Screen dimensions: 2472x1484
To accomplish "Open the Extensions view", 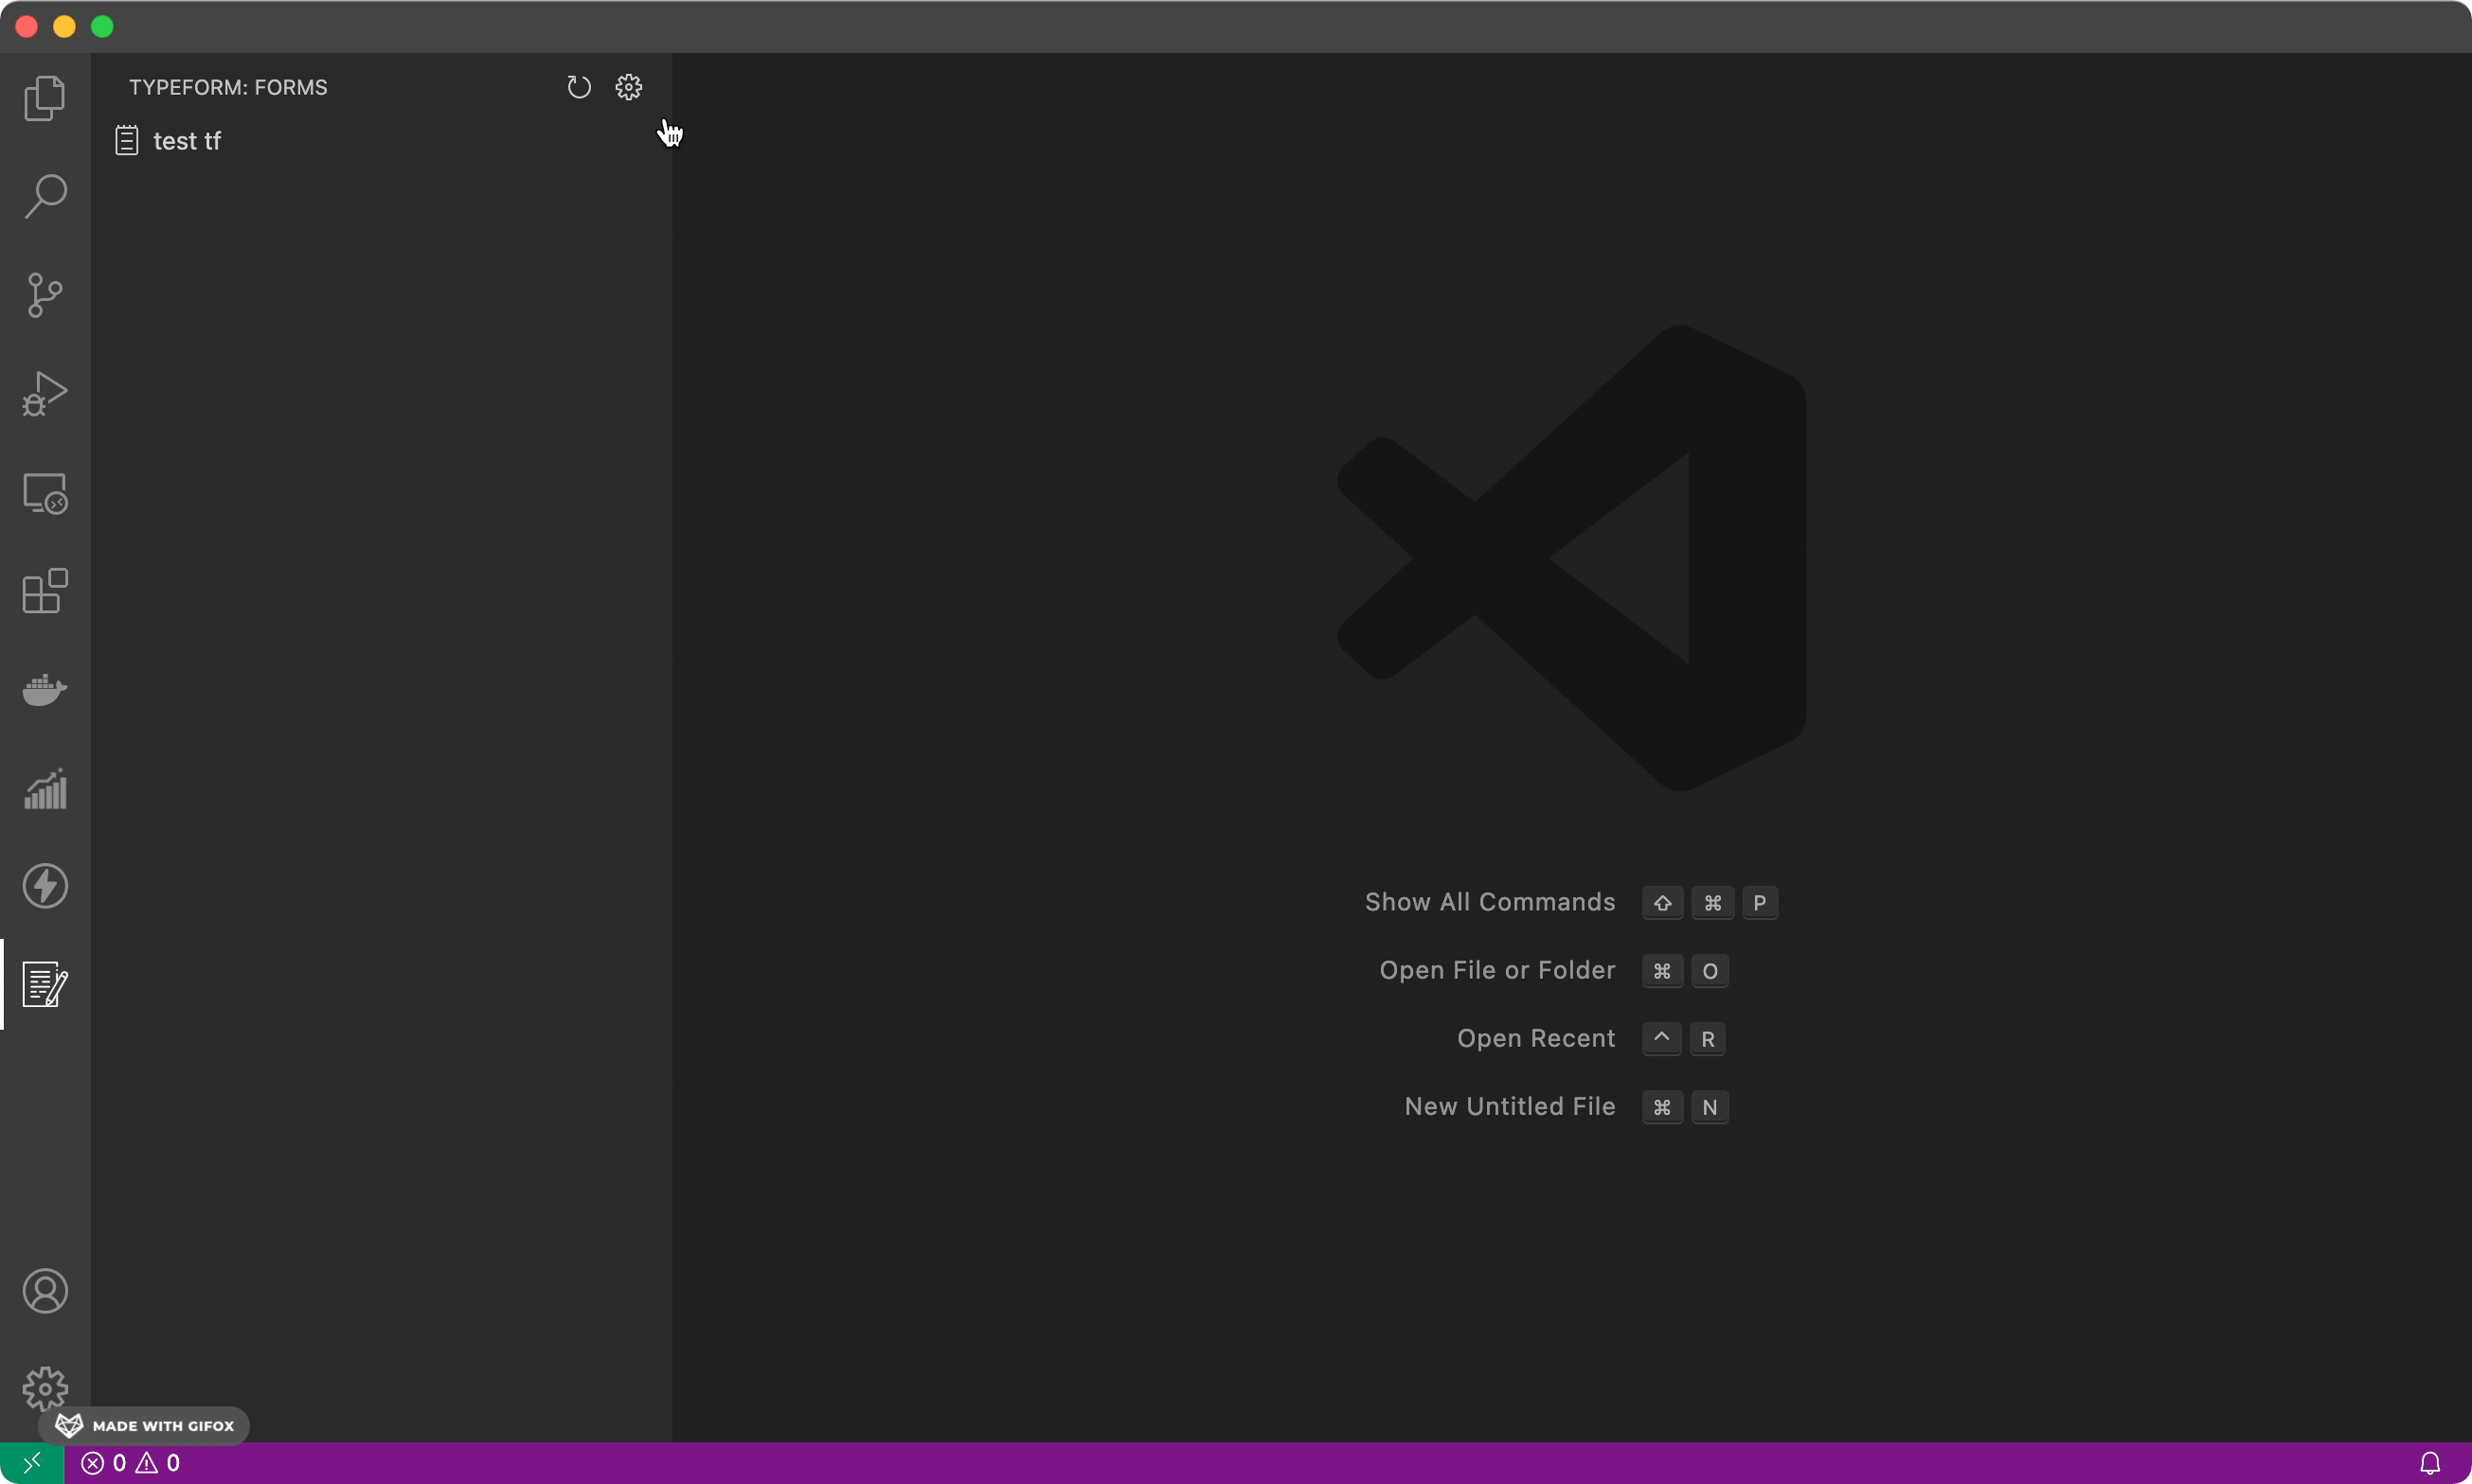I will coord(45,591).
